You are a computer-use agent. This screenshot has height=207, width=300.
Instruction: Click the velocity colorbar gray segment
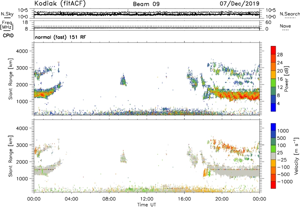pyautogui.click(x=273, y=156)
